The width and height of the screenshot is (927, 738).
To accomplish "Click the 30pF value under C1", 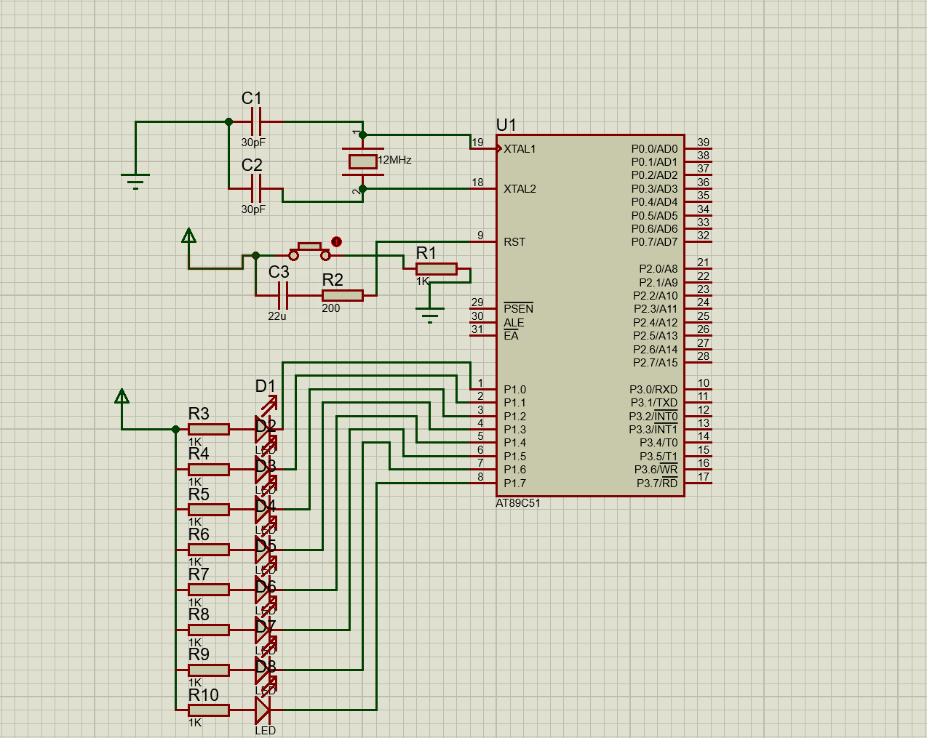I will [253, 143].
